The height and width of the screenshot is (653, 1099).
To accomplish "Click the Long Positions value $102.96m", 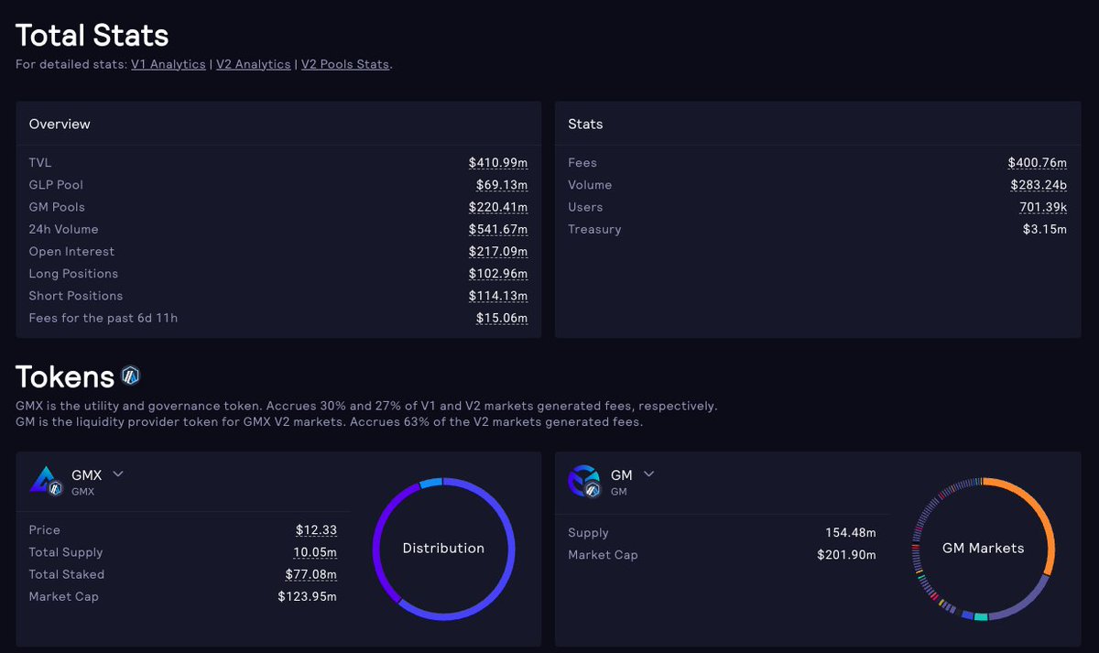I will click(x=498, y=273).
